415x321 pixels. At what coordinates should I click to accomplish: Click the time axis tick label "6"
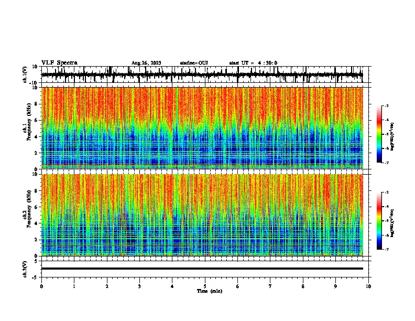[x=238, y=286]
